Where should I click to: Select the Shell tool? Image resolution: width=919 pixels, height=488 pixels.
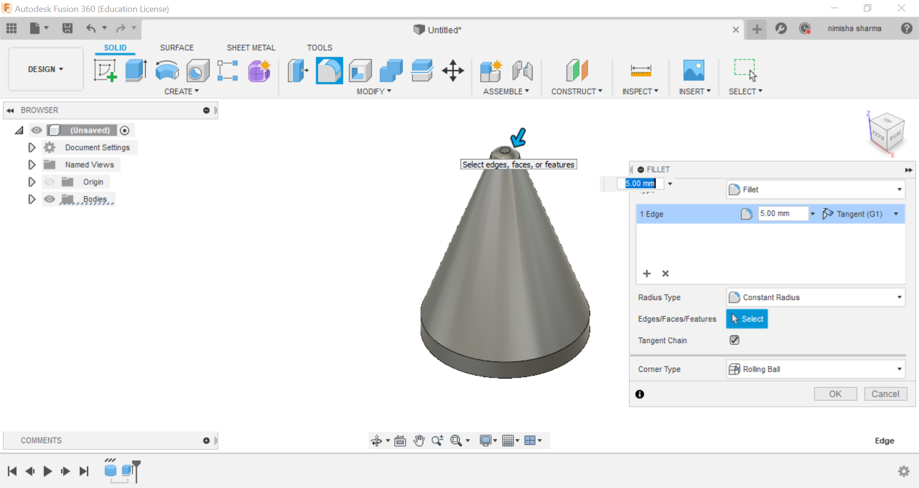(360, 70)
